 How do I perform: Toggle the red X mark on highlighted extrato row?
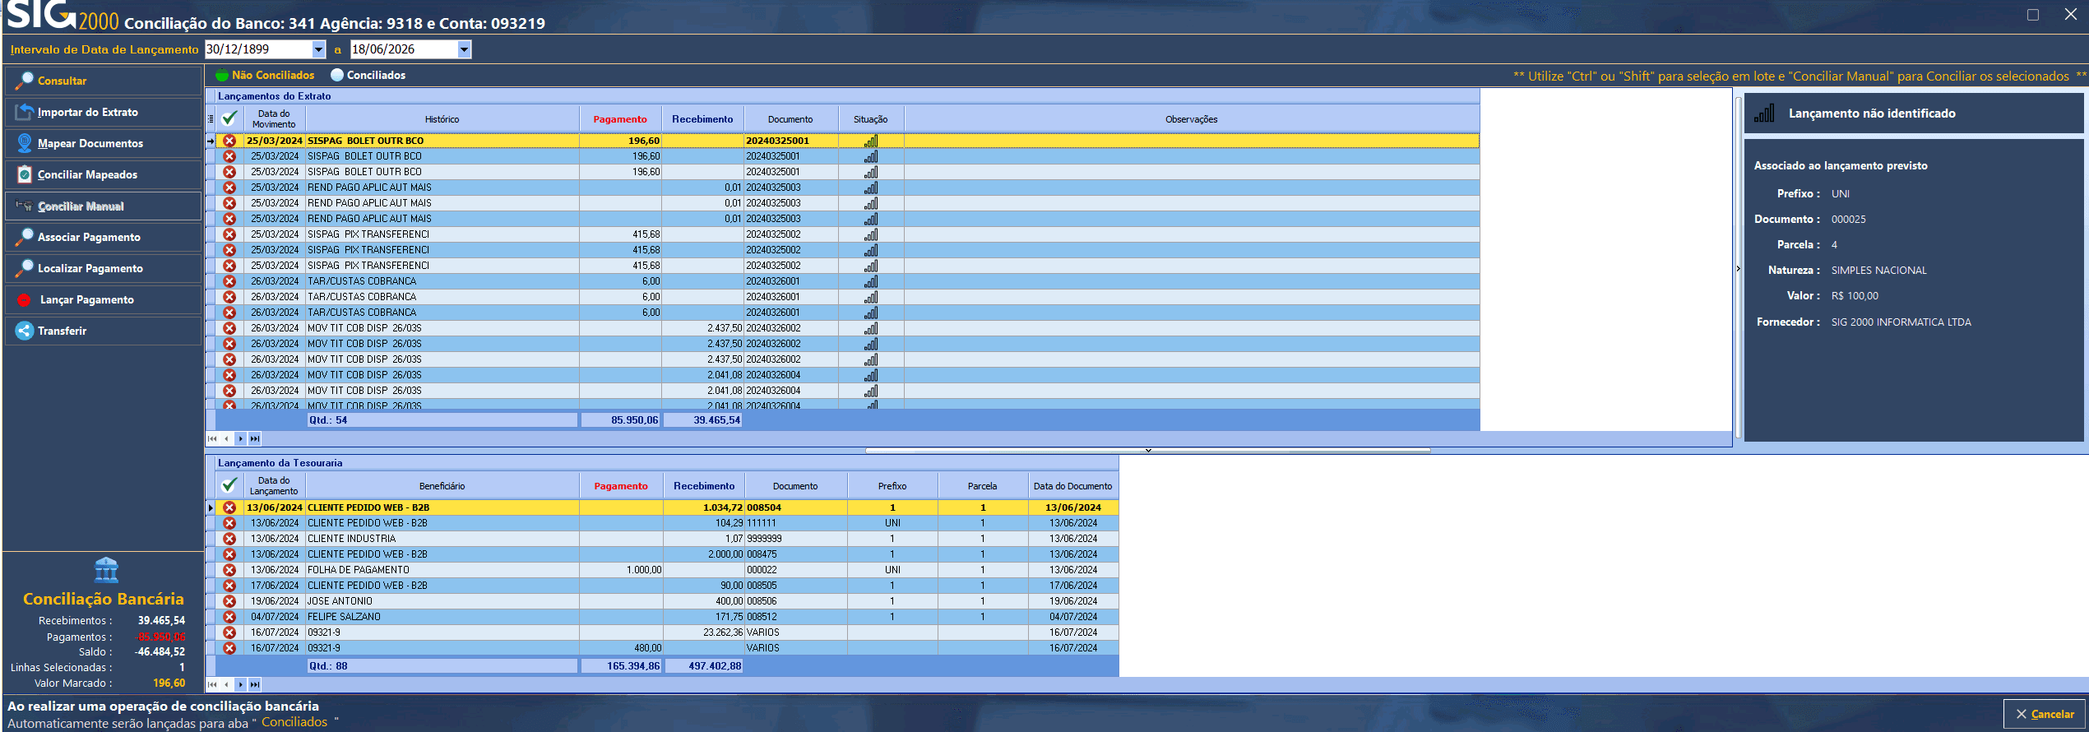(x=229, y=141)
